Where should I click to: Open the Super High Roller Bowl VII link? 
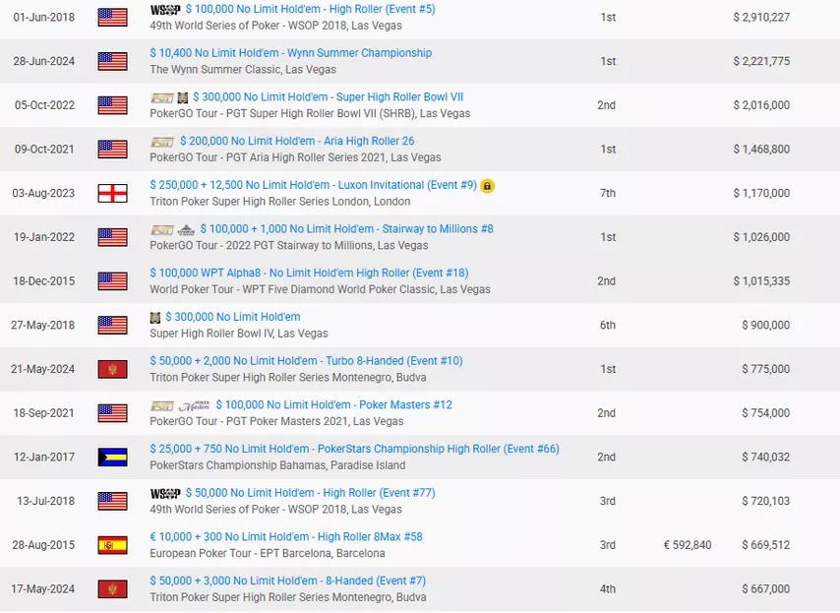(x=328, y=97)
